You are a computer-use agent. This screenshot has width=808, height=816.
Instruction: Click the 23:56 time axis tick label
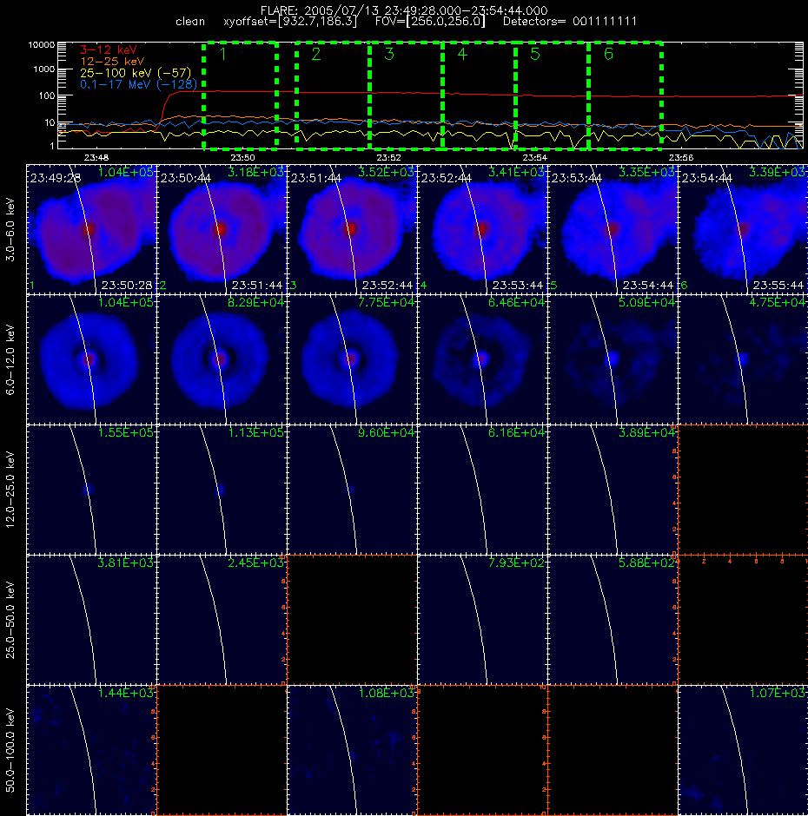[x=681, y=157]
